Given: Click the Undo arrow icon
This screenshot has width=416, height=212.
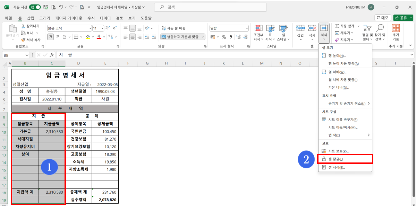Looking at the screenshot, I should 61,7.
